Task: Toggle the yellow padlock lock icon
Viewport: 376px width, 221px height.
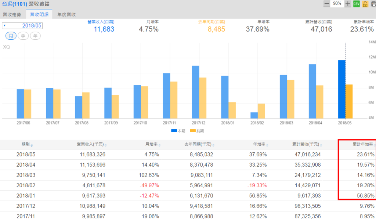Action: [365, 4]
